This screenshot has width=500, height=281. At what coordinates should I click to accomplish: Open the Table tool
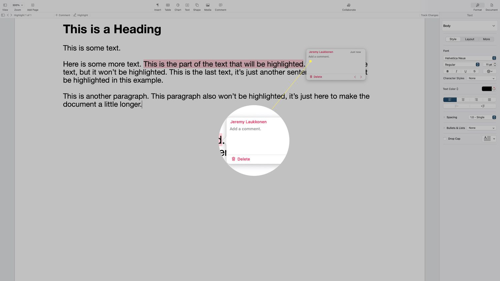168,5
